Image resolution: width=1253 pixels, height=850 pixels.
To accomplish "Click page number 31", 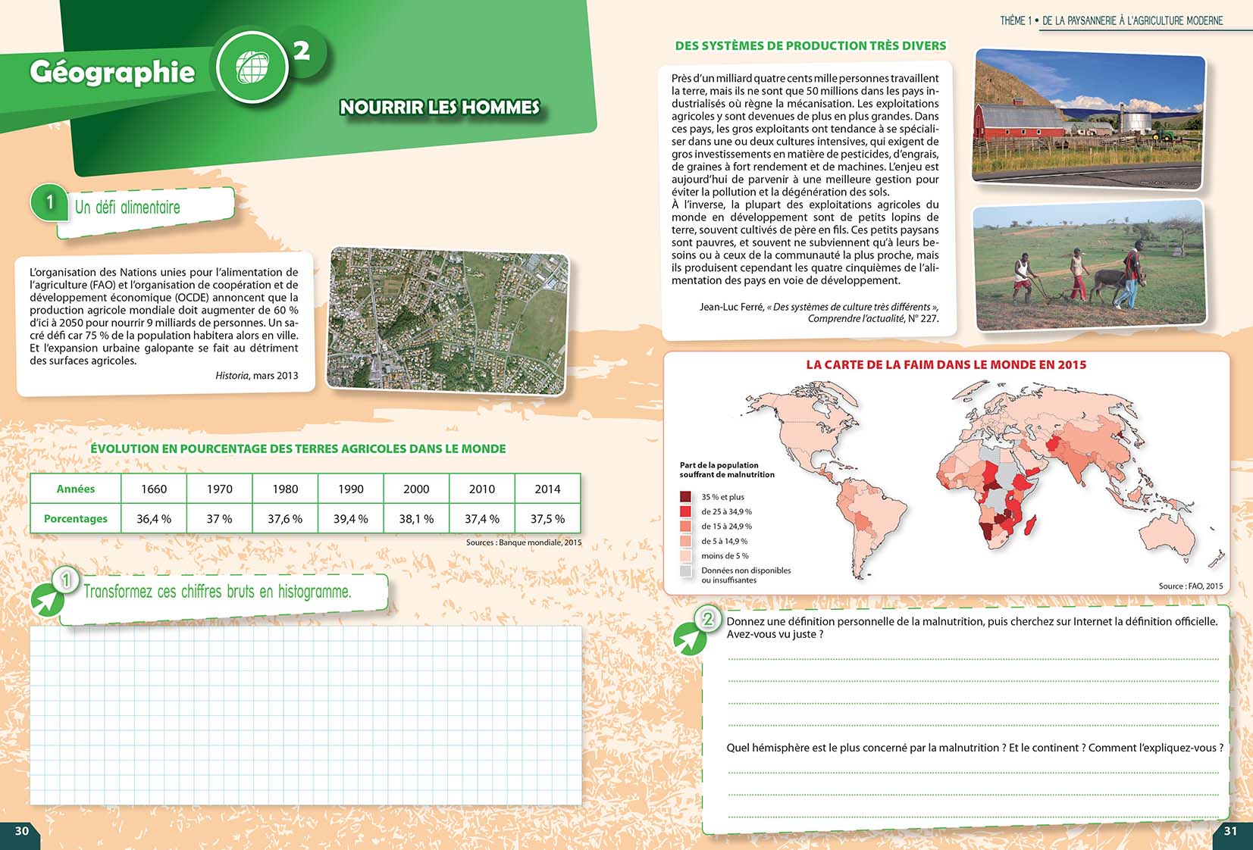I will [x=1230, y=831].
